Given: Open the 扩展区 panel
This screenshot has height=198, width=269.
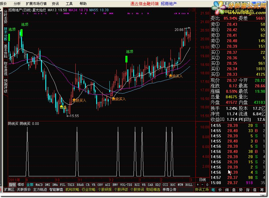Looking at the screenshot, I should tap(9, 190).
